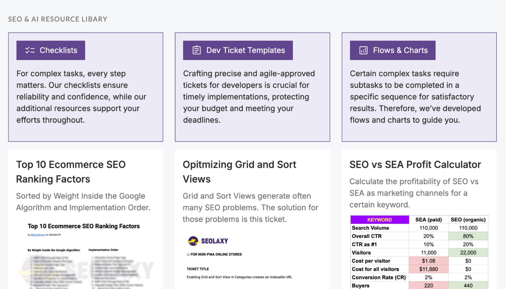
Task: Click the clipboard icon beside Dev Ticket Templates
Action: click(196, 50)
